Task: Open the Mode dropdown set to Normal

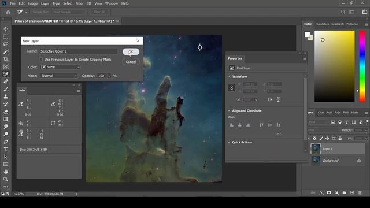Action: [x=59, y=76]
